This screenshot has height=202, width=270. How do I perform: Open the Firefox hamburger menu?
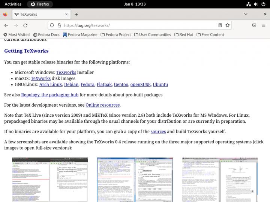coord(263,25)
